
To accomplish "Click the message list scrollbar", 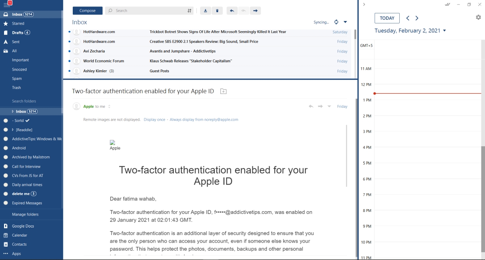I will [355, 34].
